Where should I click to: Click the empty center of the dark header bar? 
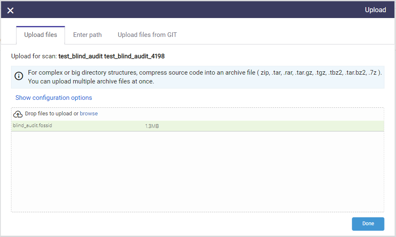click(x=189, y=10)
